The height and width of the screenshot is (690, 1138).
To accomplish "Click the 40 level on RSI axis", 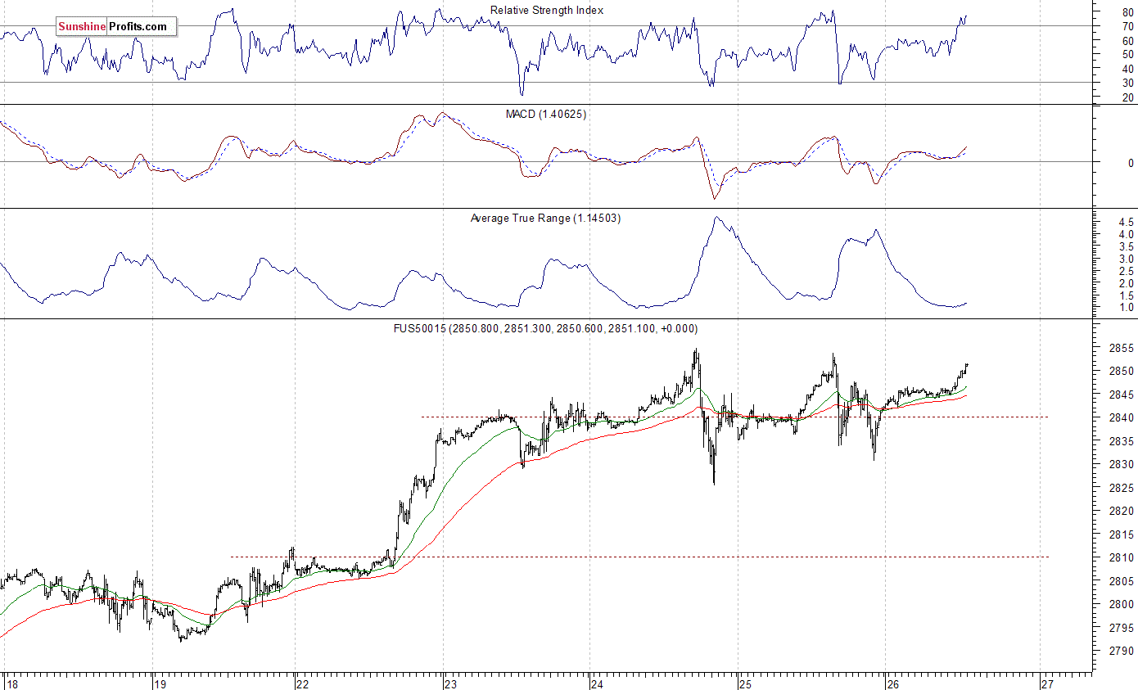I will pyautogui.click(x=1127, y=69).
